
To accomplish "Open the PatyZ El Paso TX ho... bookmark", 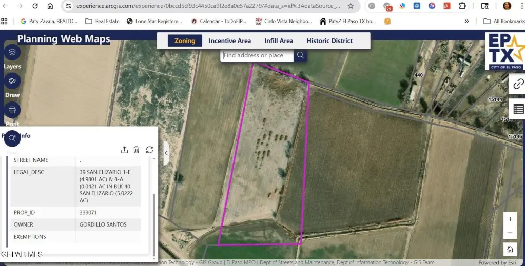I will (348, 21).
